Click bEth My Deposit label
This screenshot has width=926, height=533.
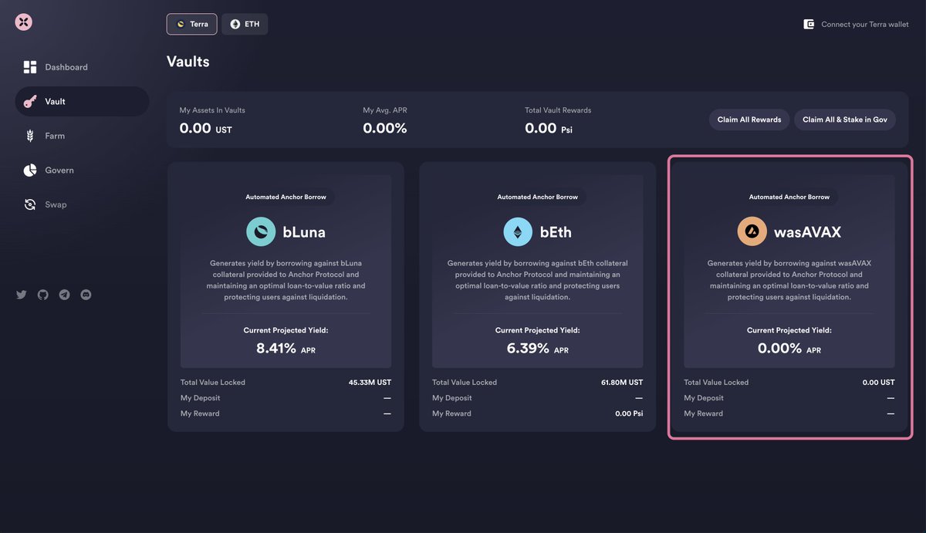452,398
